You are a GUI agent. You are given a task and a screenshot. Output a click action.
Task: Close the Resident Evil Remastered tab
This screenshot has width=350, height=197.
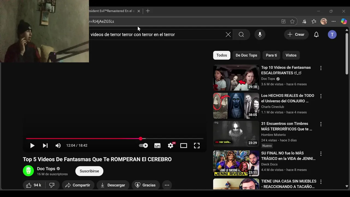pyautogui.click(x=139, y=11)
